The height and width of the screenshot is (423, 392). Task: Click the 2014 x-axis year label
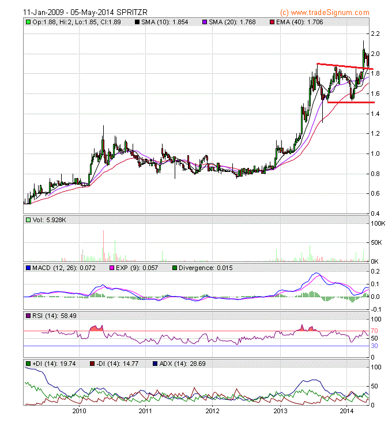(x=346, y=411)
